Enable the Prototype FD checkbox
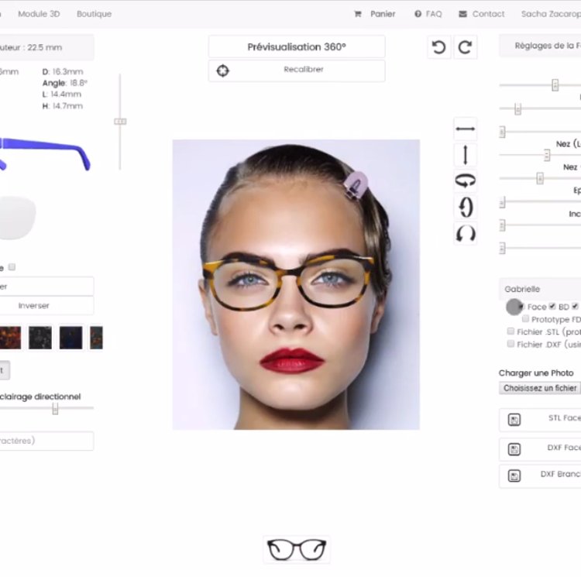The image size is (581, 577). (x=525, y=318)
